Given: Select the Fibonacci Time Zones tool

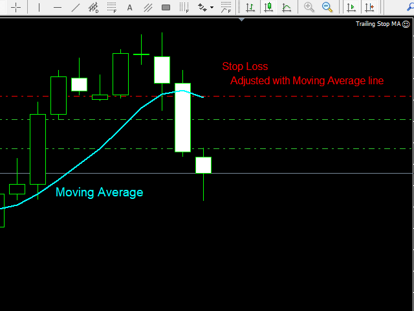Looking at the screenshot, I should click(184, 7).
